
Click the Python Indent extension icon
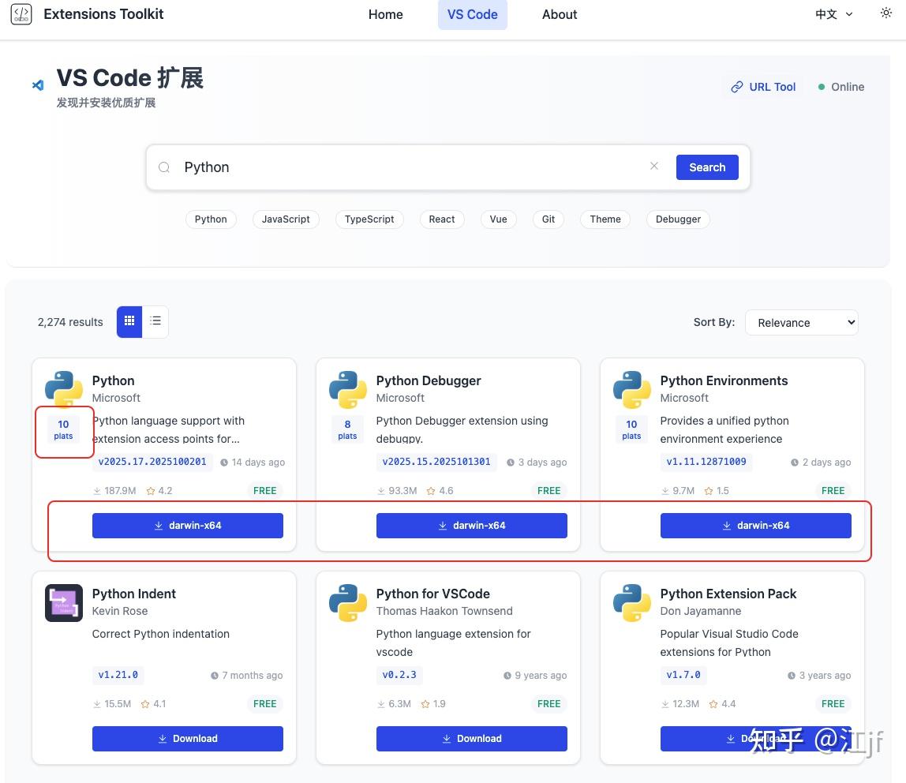(x=64, y=603)
